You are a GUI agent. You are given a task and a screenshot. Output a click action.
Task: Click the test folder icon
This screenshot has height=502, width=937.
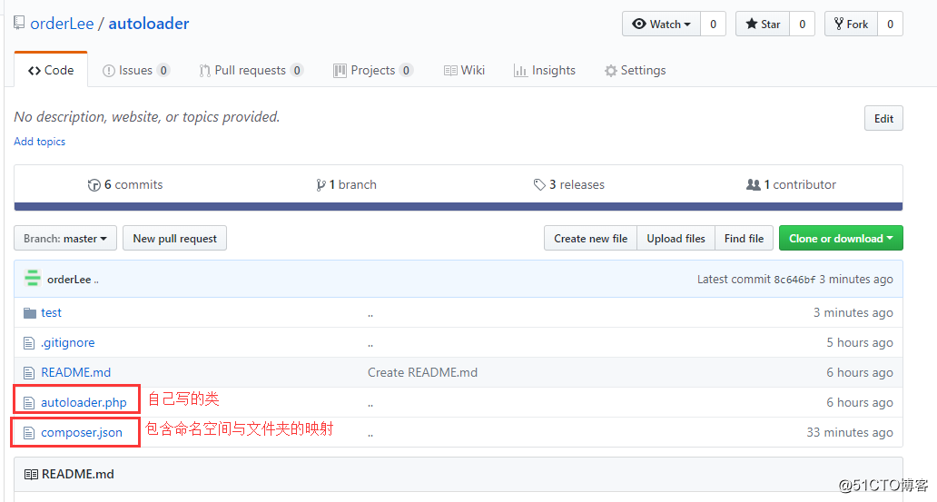[x=29, y=313]
